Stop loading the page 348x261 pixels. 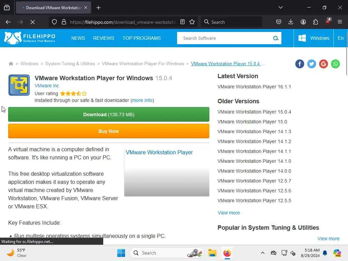pyautogui.click(x=32, y=22)
